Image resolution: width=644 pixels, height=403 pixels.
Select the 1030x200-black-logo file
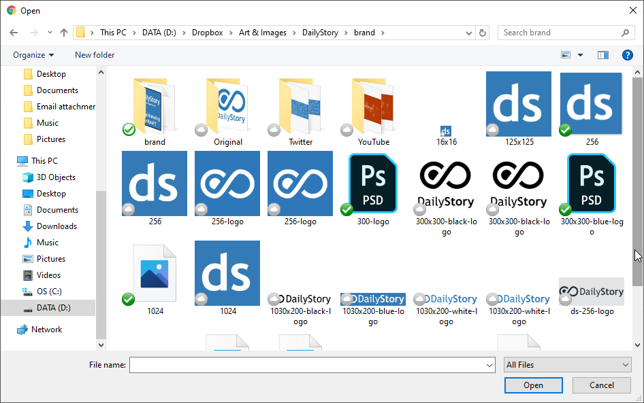tap(300, 309)
